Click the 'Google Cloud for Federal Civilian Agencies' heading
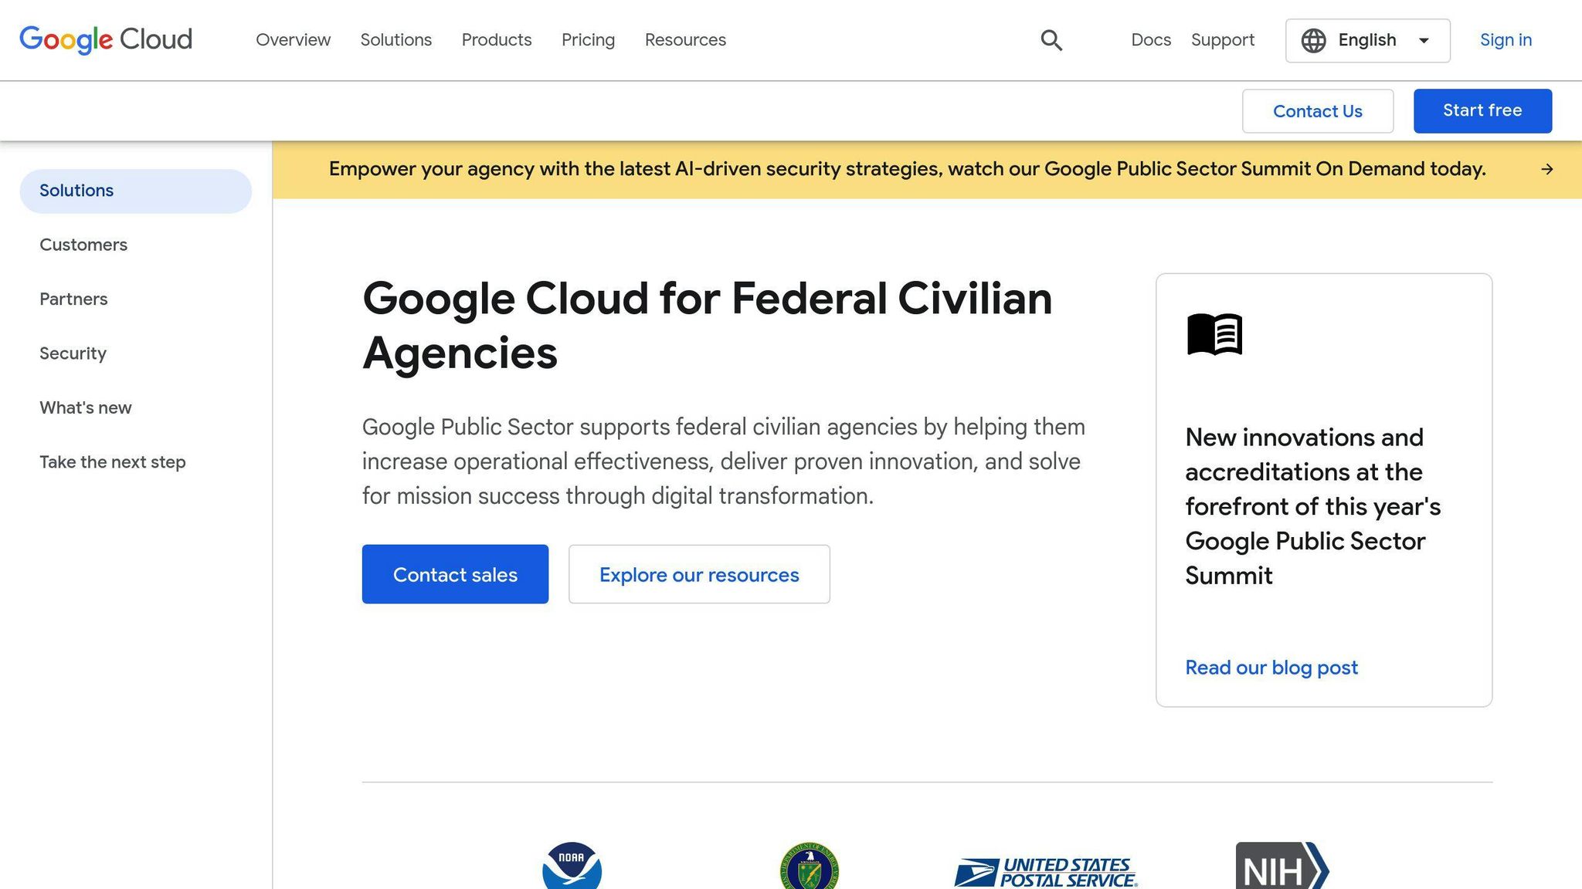This screenshot has height=889, width=1582. pos(707,326)
